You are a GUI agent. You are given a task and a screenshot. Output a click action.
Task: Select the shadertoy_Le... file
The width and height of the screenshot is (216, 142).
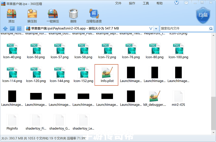pos(83,122)
